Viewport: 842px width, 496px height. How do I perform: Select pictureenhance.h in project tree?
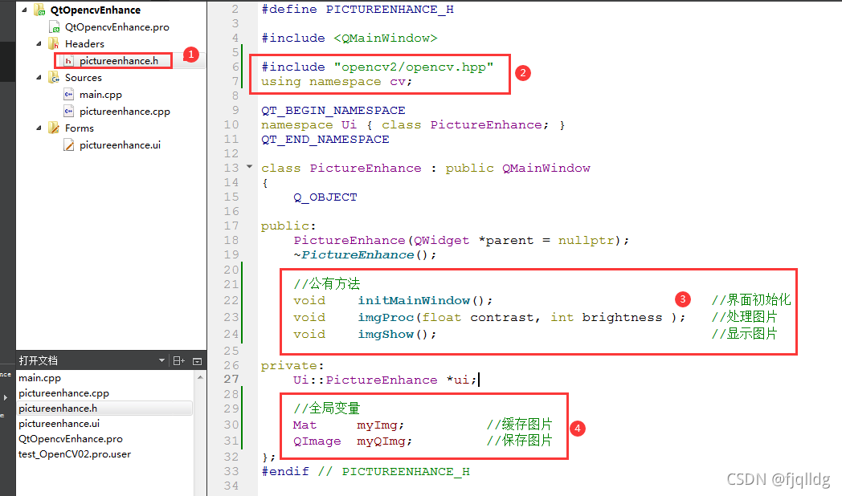[x=119, y=61]
